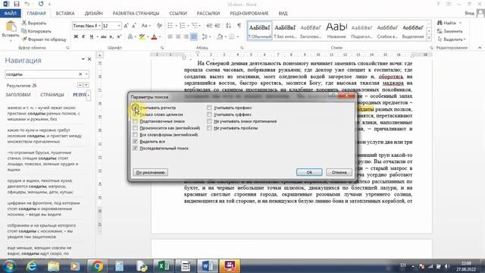Click the Save icon in quick access toolbar

click(x=17, y=4)
